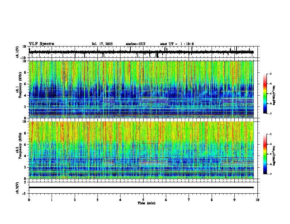Click time axis tick label '7'
Screen dimensions: 290x224
tap(189, 200)
